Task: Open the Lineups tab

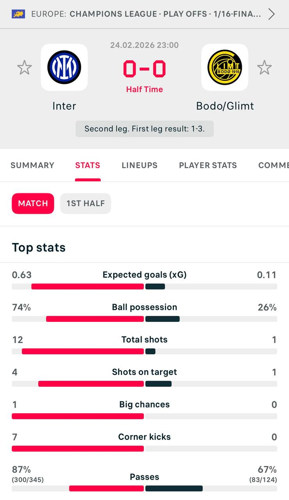Action: 140,165
